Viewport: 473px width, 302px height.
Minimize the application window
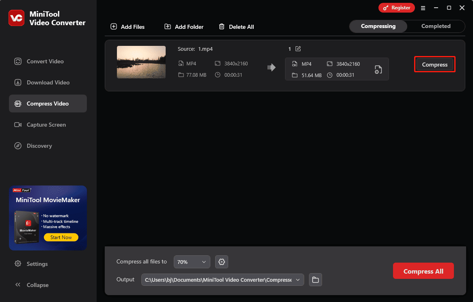click(x=436, y=8)
